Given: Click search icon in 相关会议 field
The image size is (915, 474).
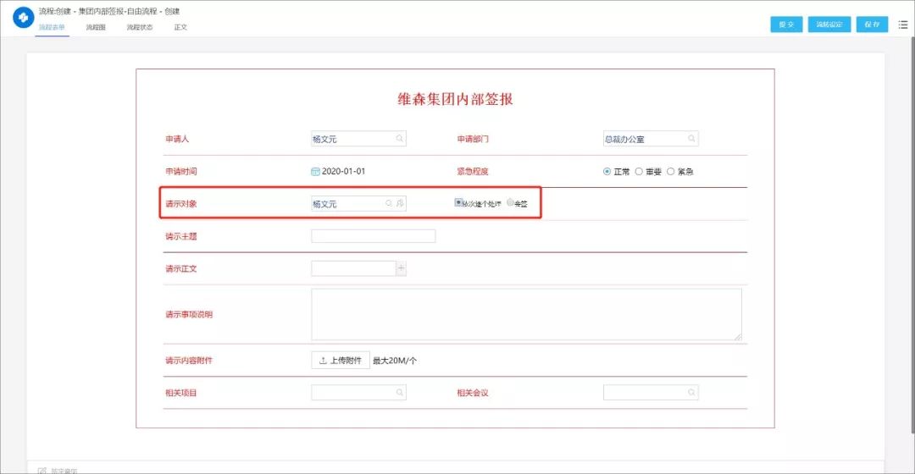Looking at the screenshot, I should click(691, 393).
